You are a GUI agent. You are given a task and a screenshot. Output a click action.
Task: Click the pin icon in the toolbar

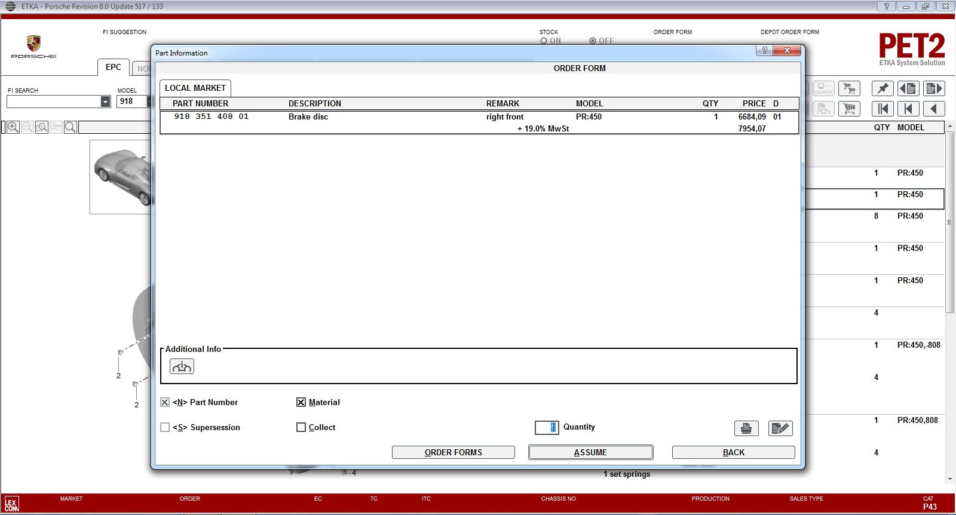883,88
